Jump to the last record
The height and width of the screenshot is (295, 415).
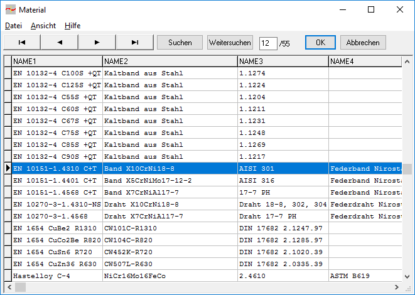point(135,42)
